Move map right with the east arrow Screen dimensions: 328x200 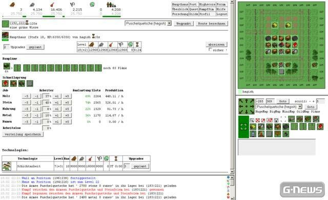pos(252,106)
